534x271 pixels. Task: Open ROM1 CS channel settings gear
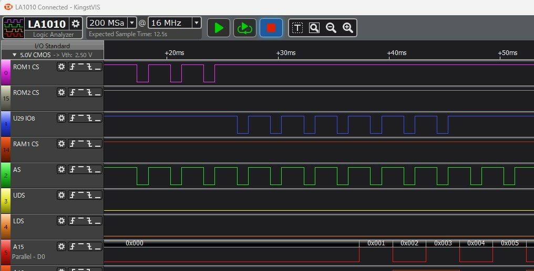[x=61, y=67]
